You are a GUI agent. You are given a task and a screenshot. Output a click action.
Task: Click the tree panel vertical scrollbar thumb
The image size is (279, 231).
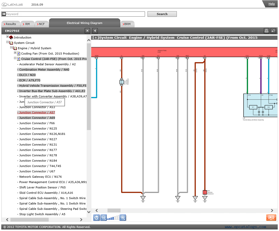tap(89, 86)
